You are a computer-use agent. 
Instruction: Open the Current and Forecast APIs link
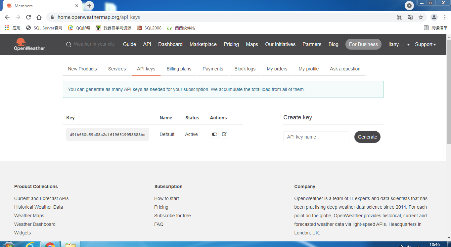click(41, 198)
